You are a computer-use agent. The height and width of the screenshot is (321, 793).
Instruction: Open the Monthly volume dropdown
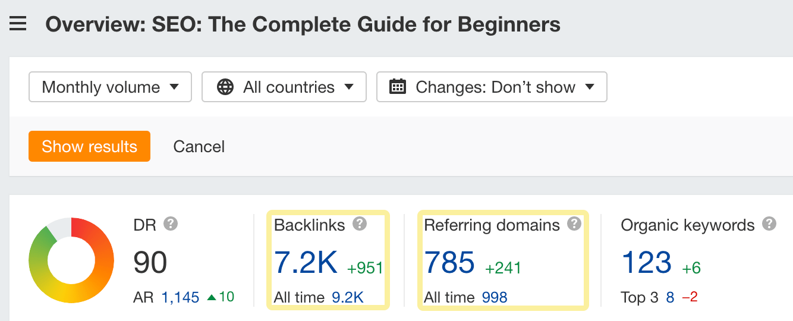click(x=110, y=87)
